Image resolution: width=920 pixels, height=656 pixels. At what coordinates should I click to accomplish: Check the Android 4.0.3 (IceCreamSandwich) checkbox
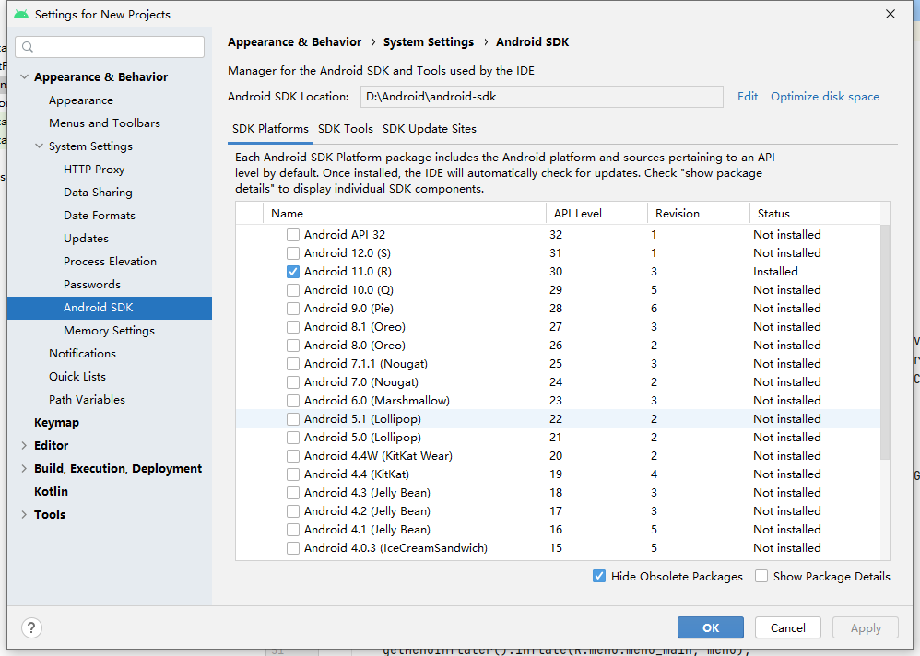pos(293,548)
